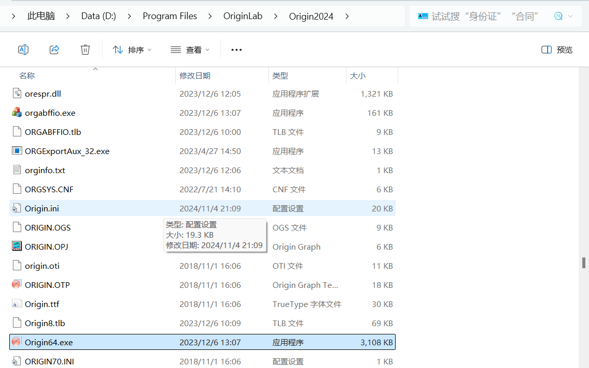The image size is (589, 368).
Task: Select file name Origin64.exe
Action: [x=49, y=343]
